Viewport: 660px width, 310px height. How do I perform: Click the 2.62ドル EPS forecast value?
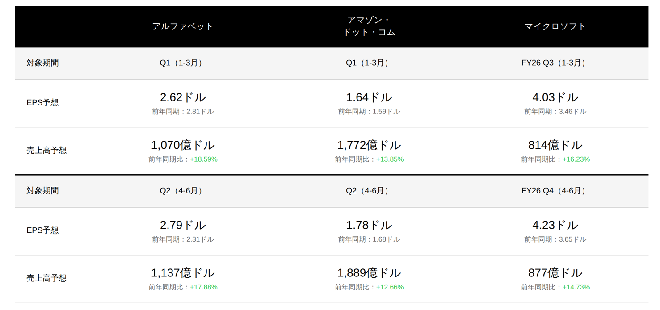(183, 97)
